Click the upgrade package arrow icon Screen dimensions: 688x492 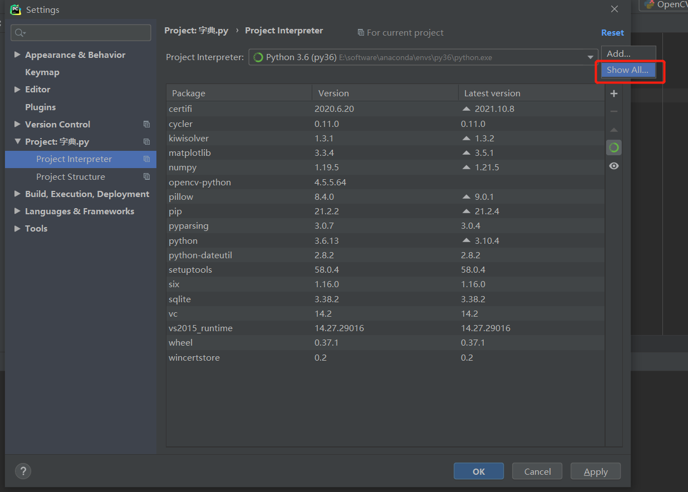click(x=613, y=129)
